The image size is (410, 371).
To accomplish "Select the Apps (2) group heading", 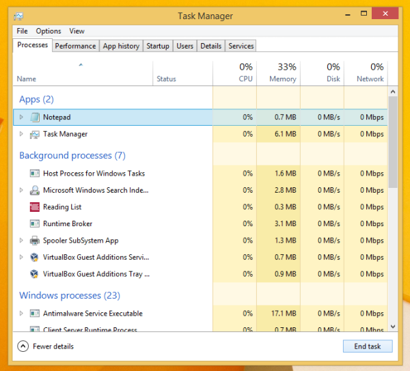I will click(x=36, y=100).
